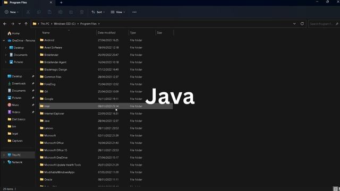
Task: Add a new tab with plus button
Action: pos(61,3)
